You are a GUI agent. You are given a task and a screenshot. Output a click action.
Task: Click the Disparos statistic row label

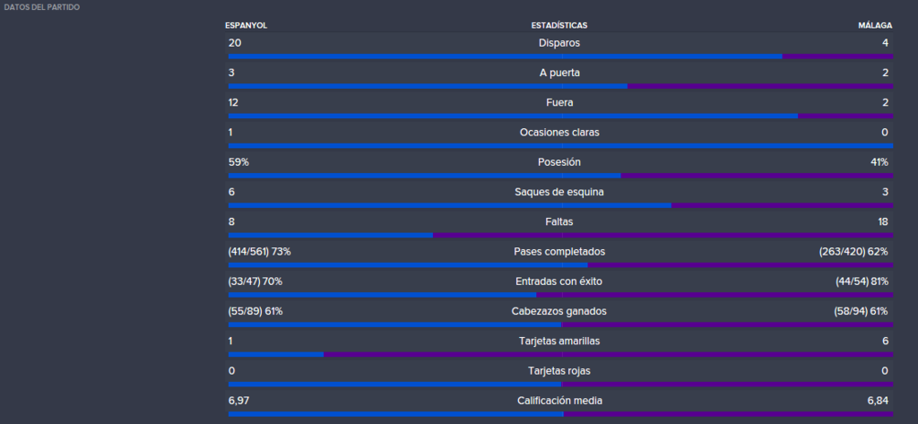point(559,43)
